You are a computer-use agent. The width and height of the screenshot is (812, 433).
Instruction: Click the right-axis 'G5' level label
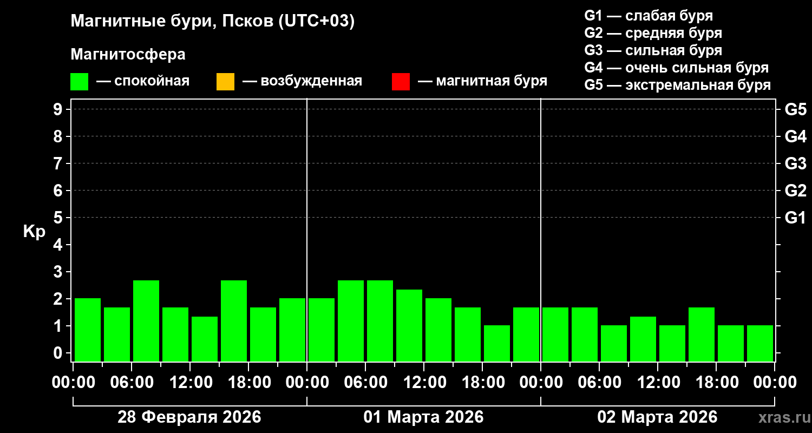[x=795, y=109]
